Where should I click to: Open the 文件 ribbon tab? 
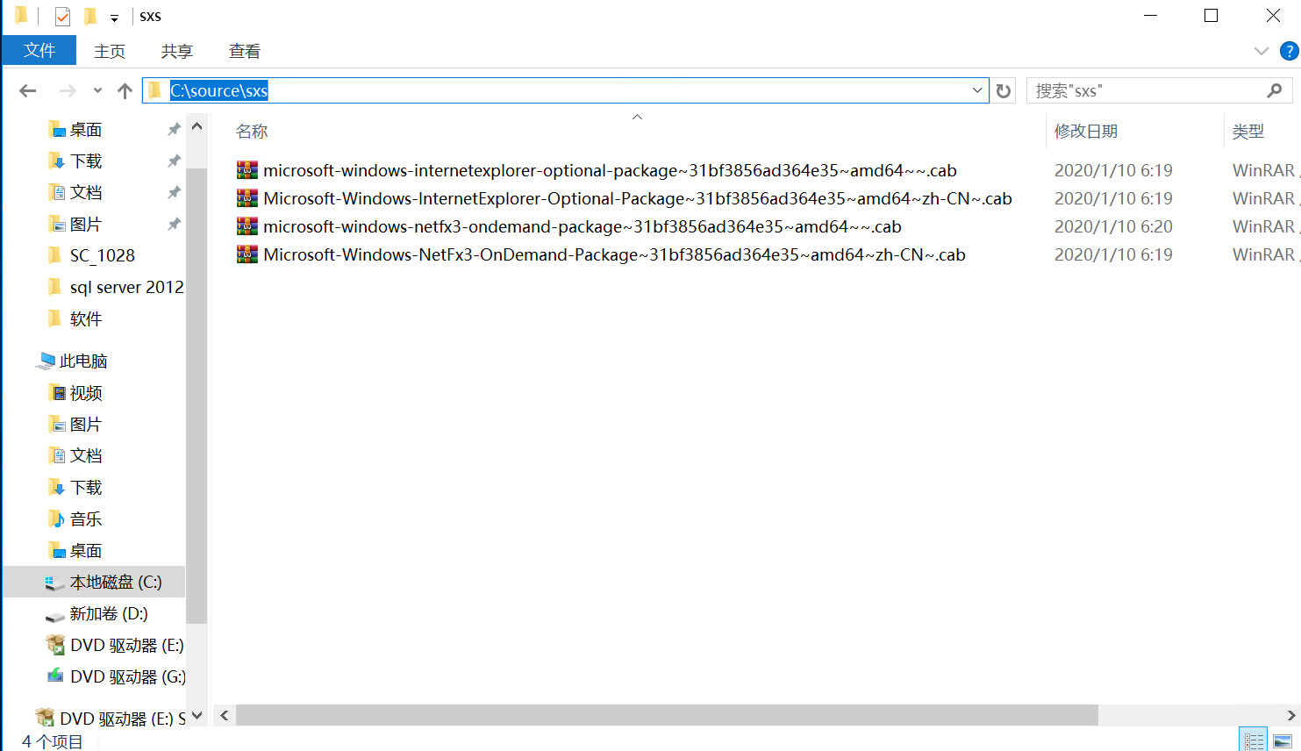[39, 50]
